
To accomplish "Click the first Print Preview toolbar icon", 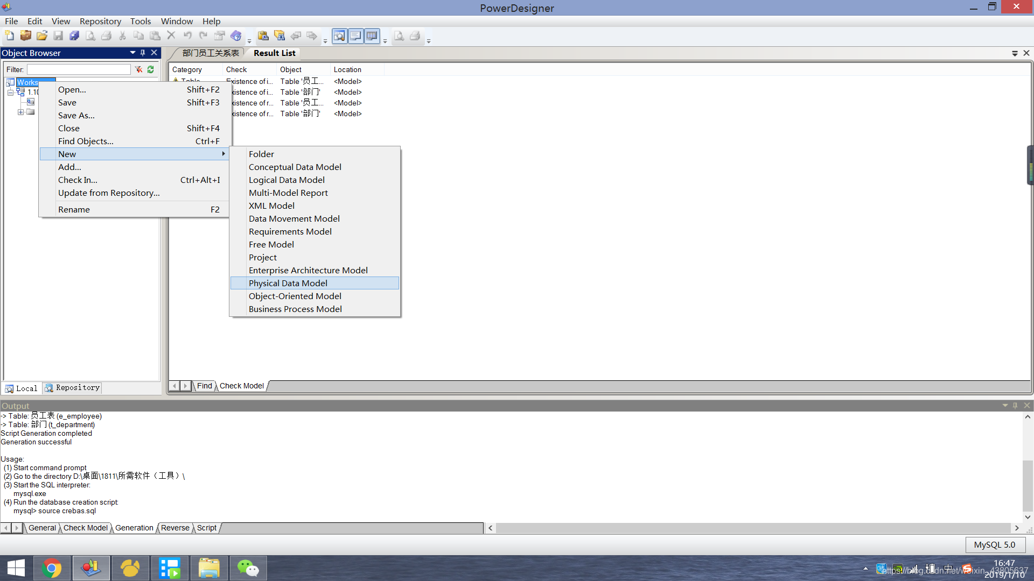I will tap(90, 36).
